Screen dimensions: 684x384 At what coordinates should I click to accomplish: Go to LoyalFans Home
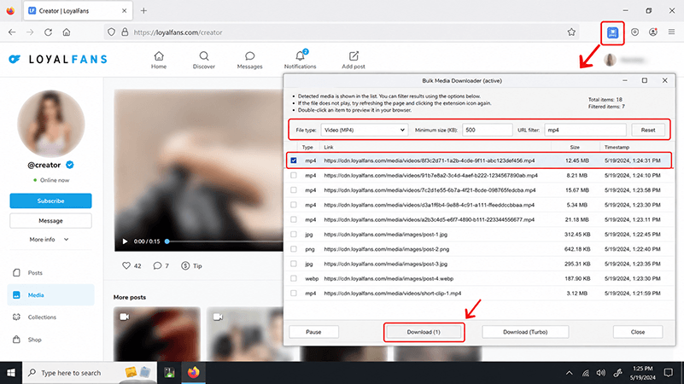159,60
